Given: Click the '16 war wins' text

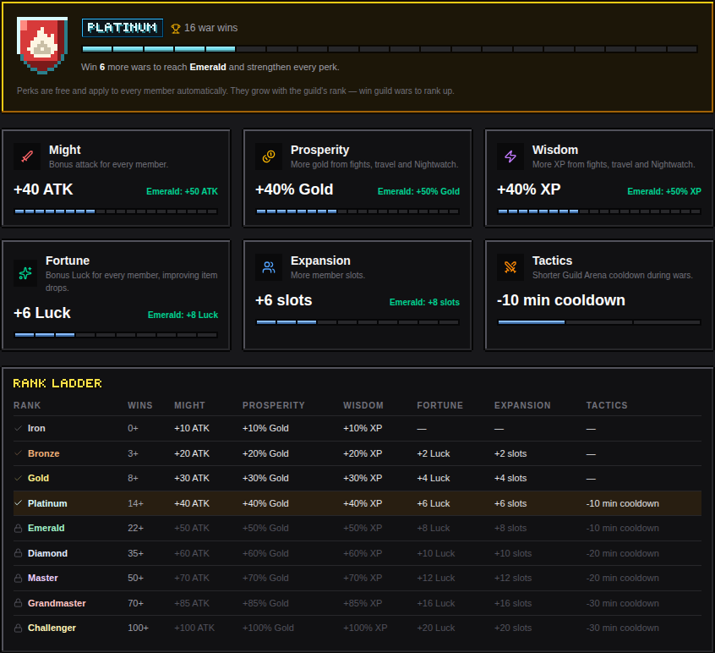Looking at the screenshot, I should (x=210, y=28).
